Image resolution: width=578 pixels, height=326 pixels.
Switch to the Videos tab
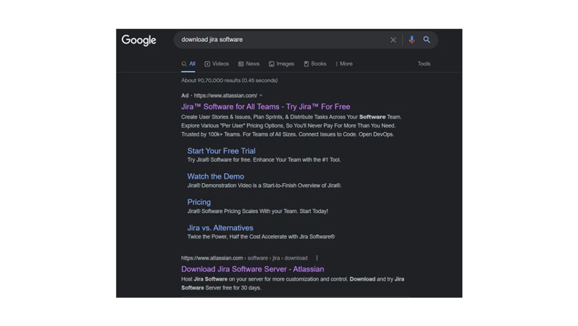point(217,64)
